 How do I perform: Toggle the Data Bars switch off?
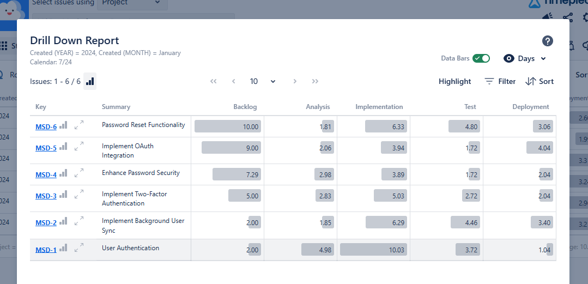(481, 58)
